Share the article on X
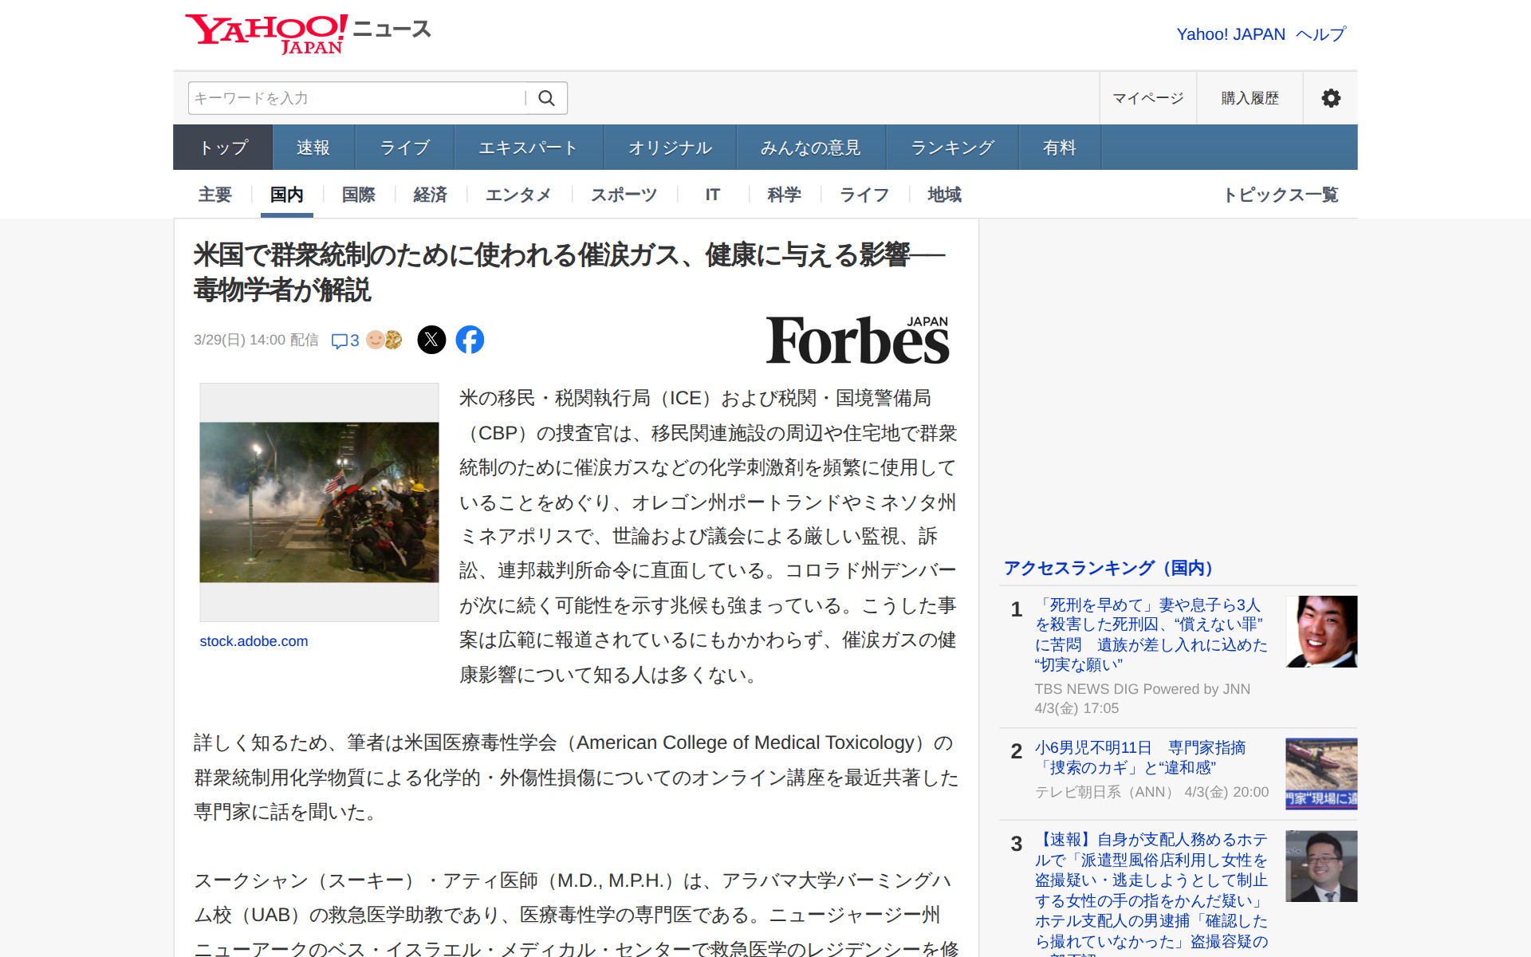This screenshot has width=1531, height=957. point(431,340)
